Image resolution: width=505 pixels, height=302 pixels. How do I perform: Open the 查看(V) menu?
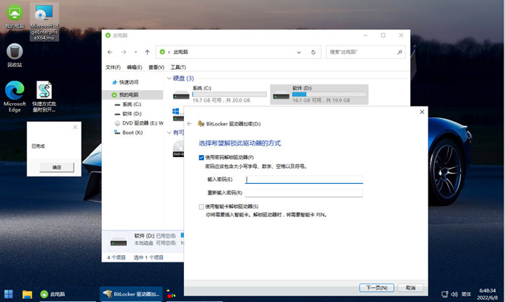tap(157, 67)
